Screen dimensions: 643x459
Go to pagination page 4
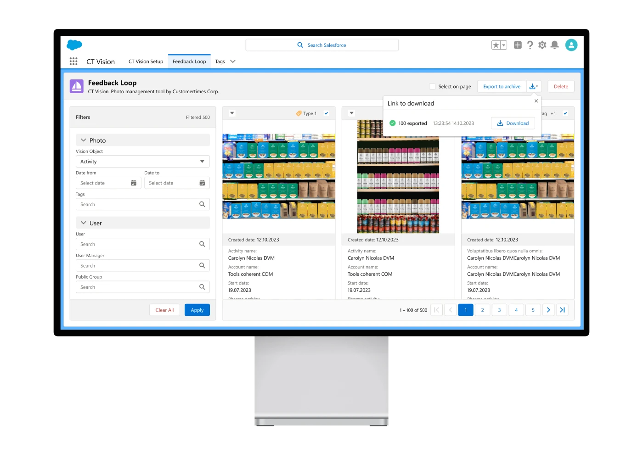(x=516, y=310)
